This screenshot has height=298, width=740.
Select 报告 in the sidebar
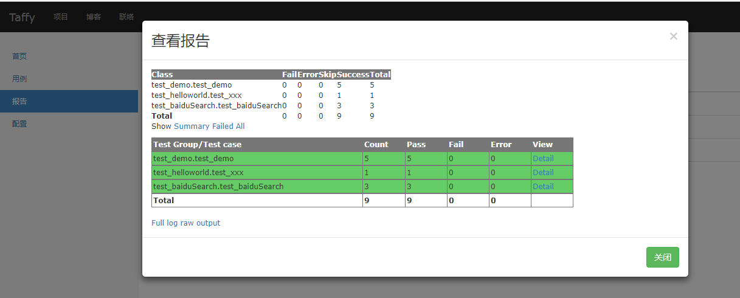pyautogui.click(x=69, y=102)
